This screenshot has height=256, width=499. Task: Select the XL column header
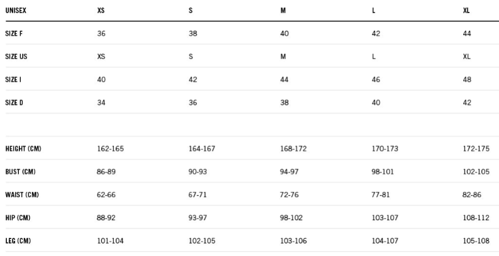pos(466,11)
